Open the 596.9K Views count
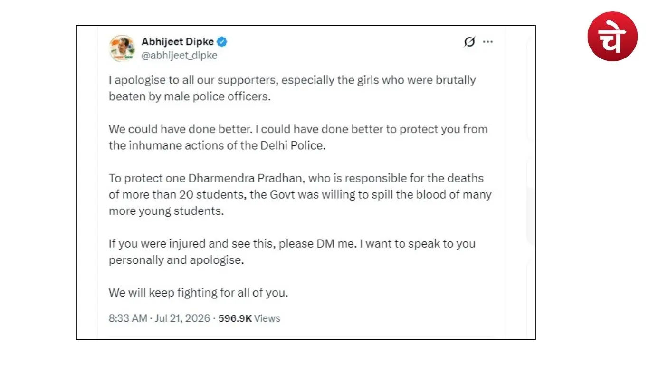 coord(249,318)
